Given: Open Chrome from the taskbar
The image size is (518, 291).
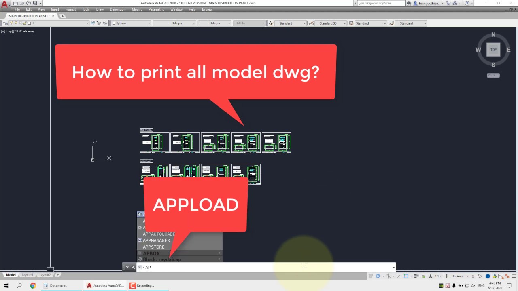Looking at the screenshot, I should tap(33, 285).
